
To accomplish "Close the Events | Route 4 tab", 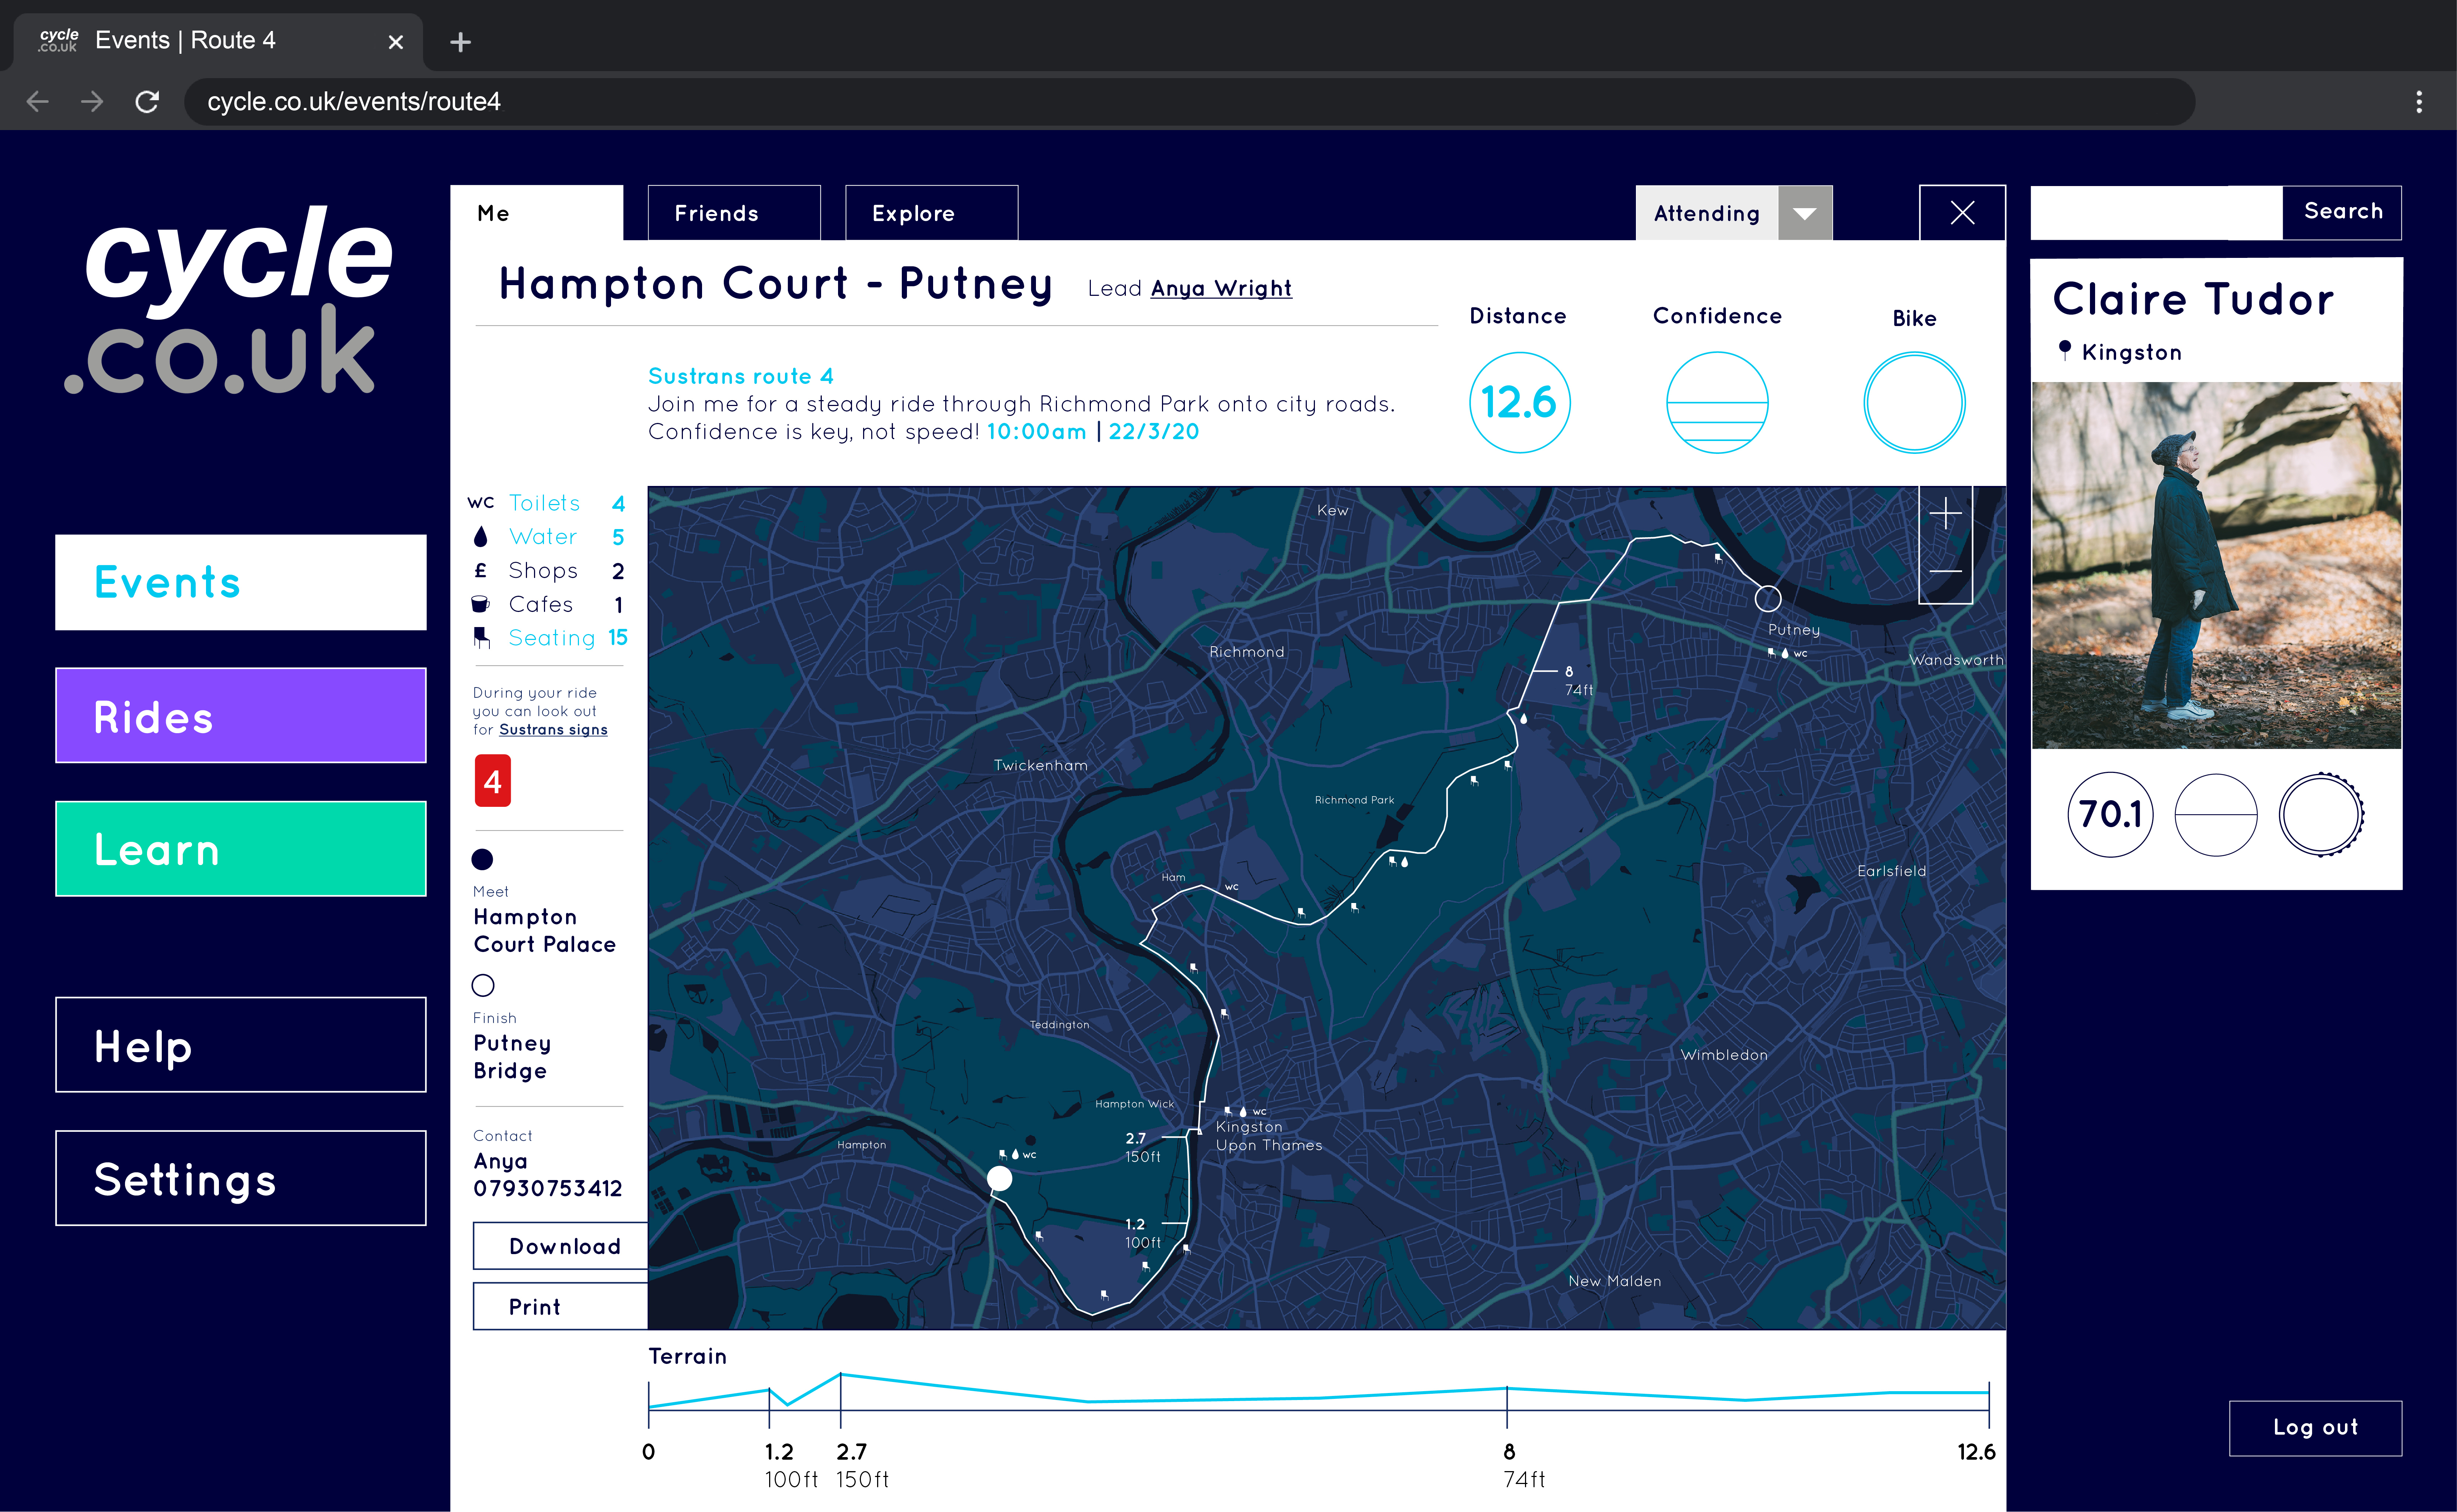I will [396, 42].
